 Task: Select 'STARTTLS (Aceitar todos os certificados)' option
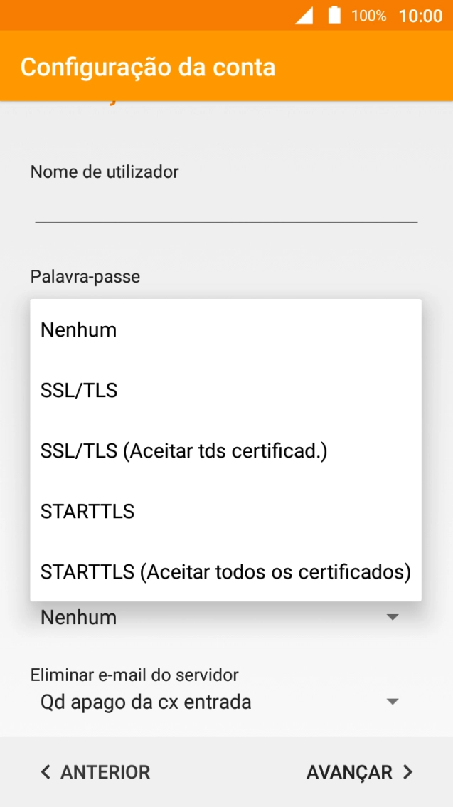click(225, 571)
